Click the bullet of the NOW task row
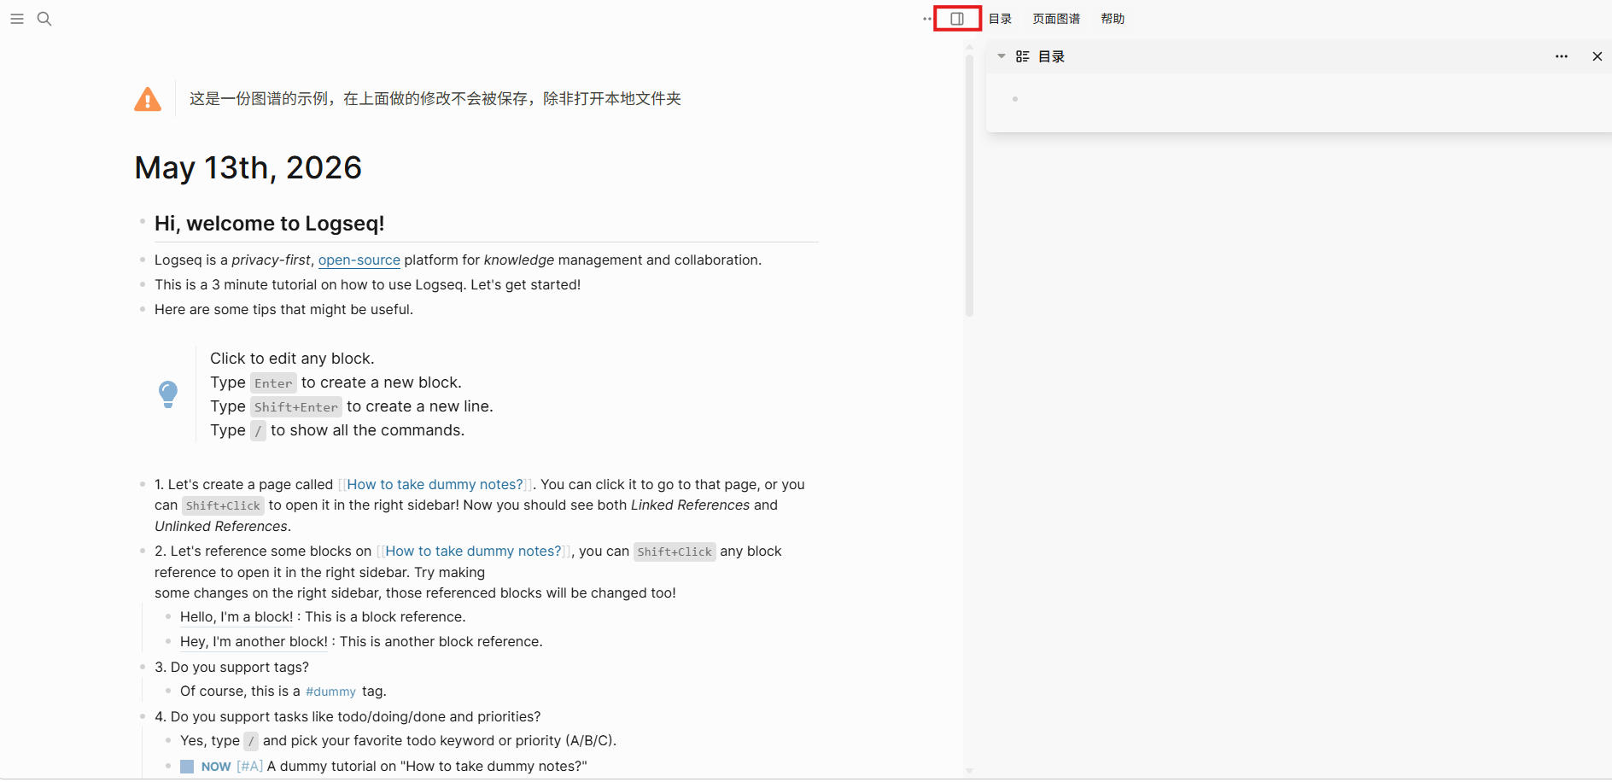 click(x=168, y=766)
